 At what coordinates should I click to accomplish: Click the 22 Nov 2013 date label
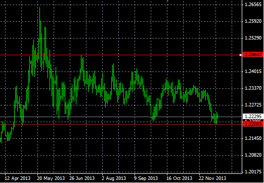[x=212, y=178]
